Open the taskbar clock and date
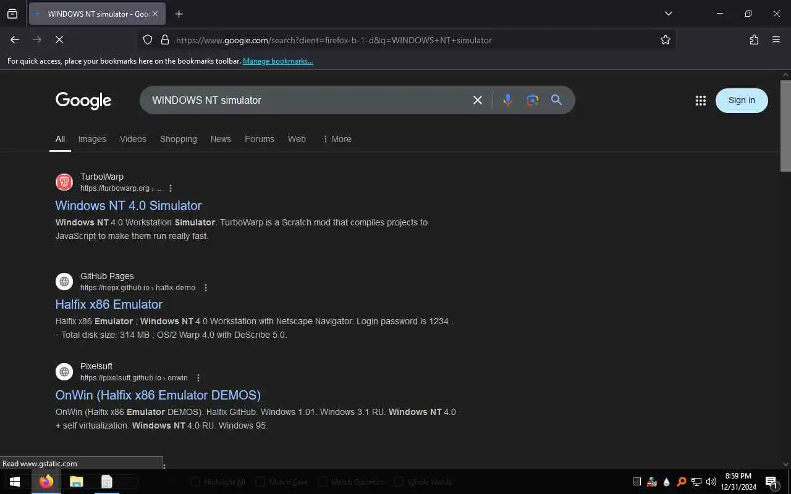Image resolution: width=791 pixels, height=494 pixels. [739, 482]
